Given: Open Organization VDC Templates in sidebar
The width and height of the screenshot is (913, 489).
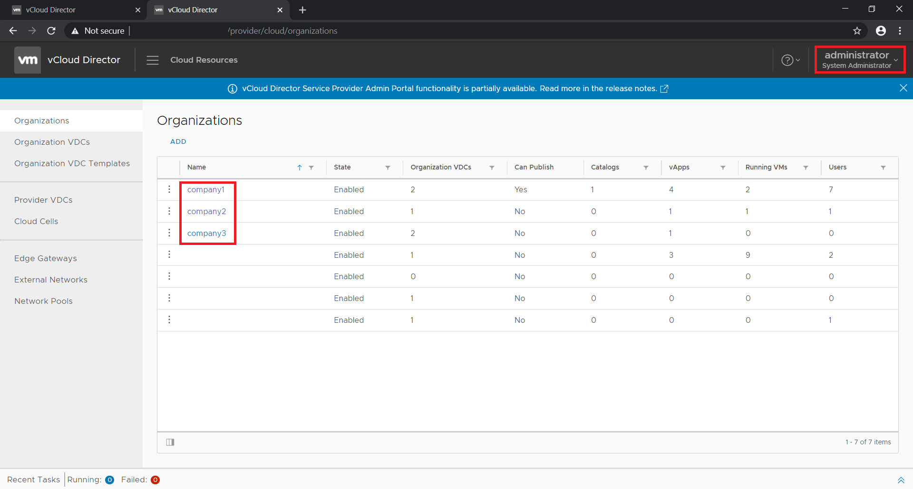Looking at the screenshot, I should click(71, 164).
